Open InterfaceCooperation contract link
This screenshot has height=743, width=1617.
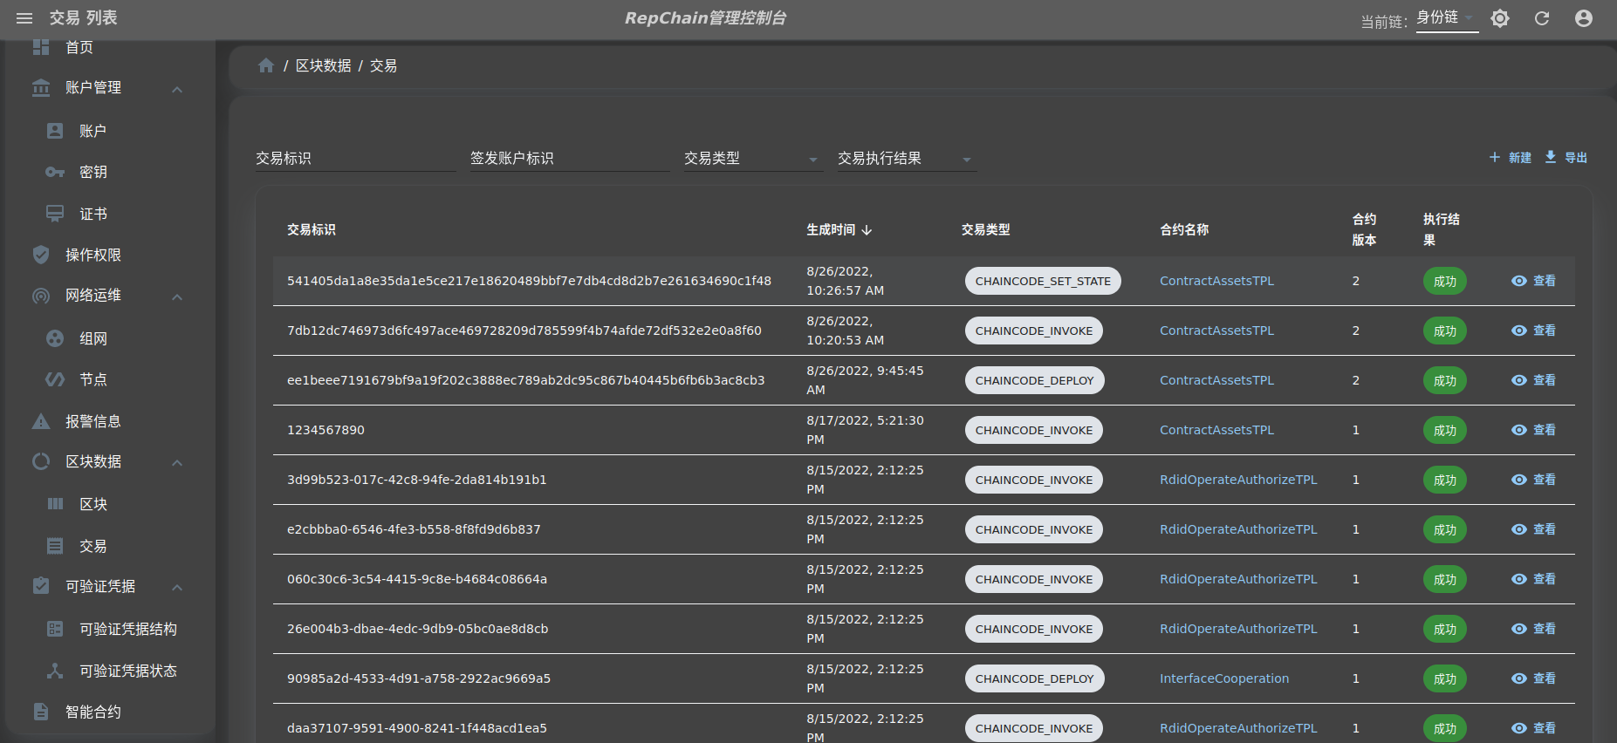tap(1223, 678)
